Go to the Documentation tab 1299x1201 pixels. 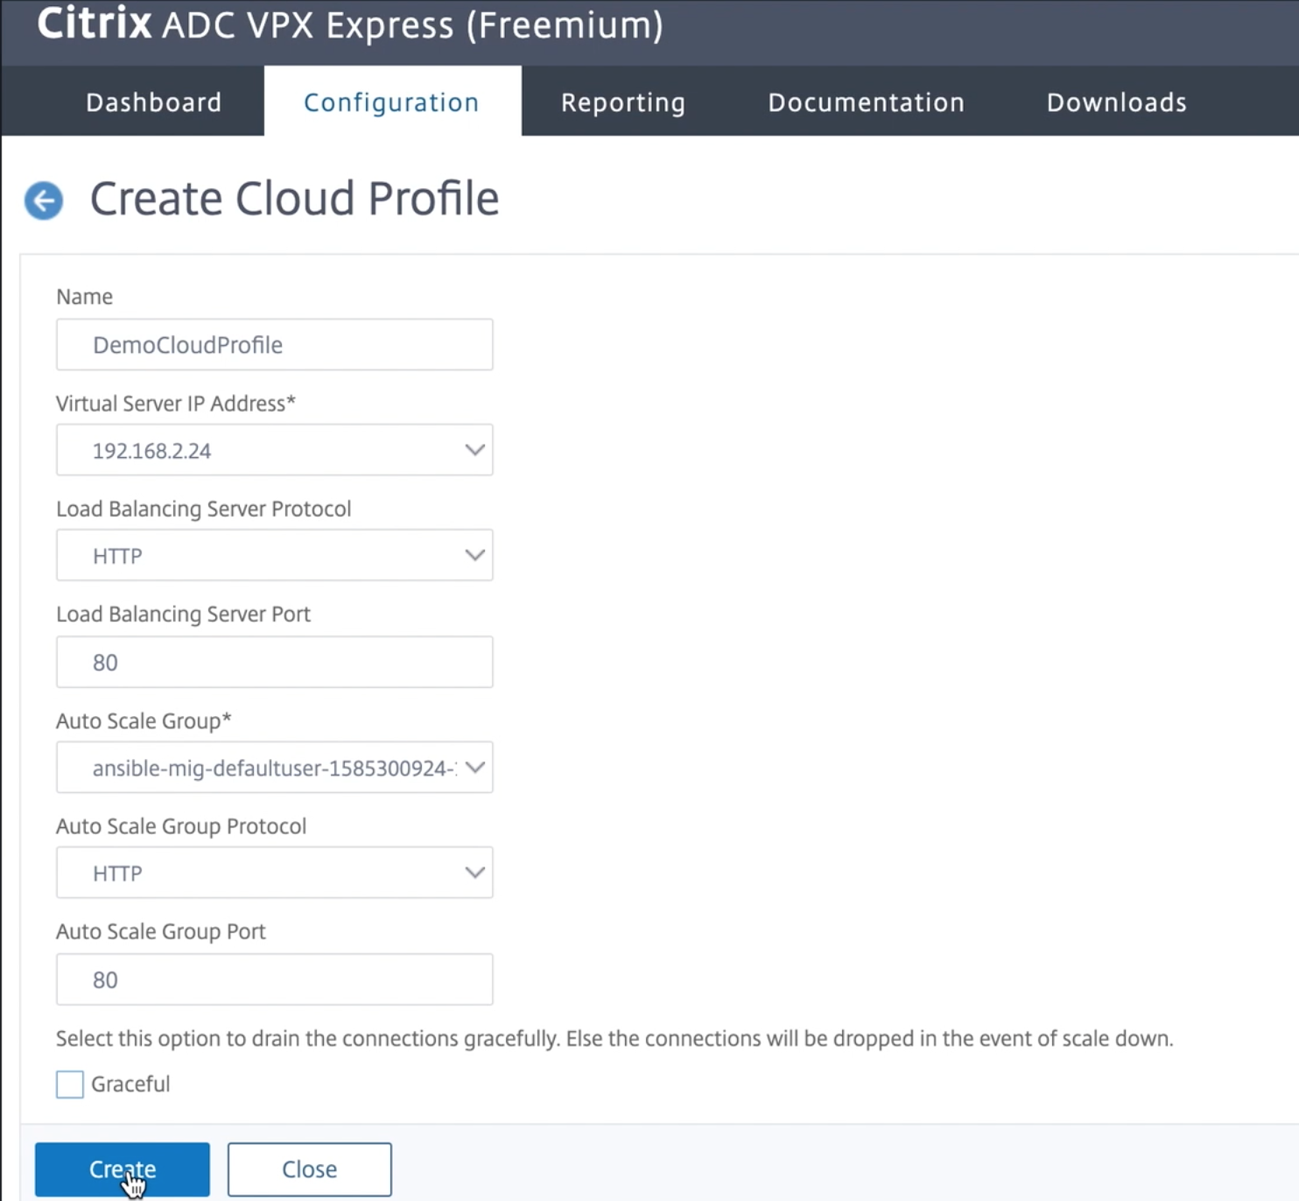pos(867,102)
